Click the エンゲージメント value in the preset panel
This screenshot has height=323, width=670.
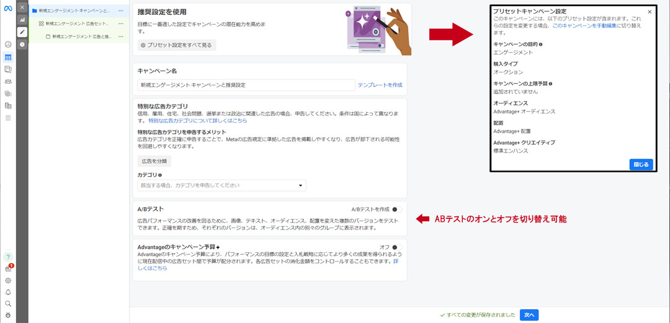pos(513,53)
